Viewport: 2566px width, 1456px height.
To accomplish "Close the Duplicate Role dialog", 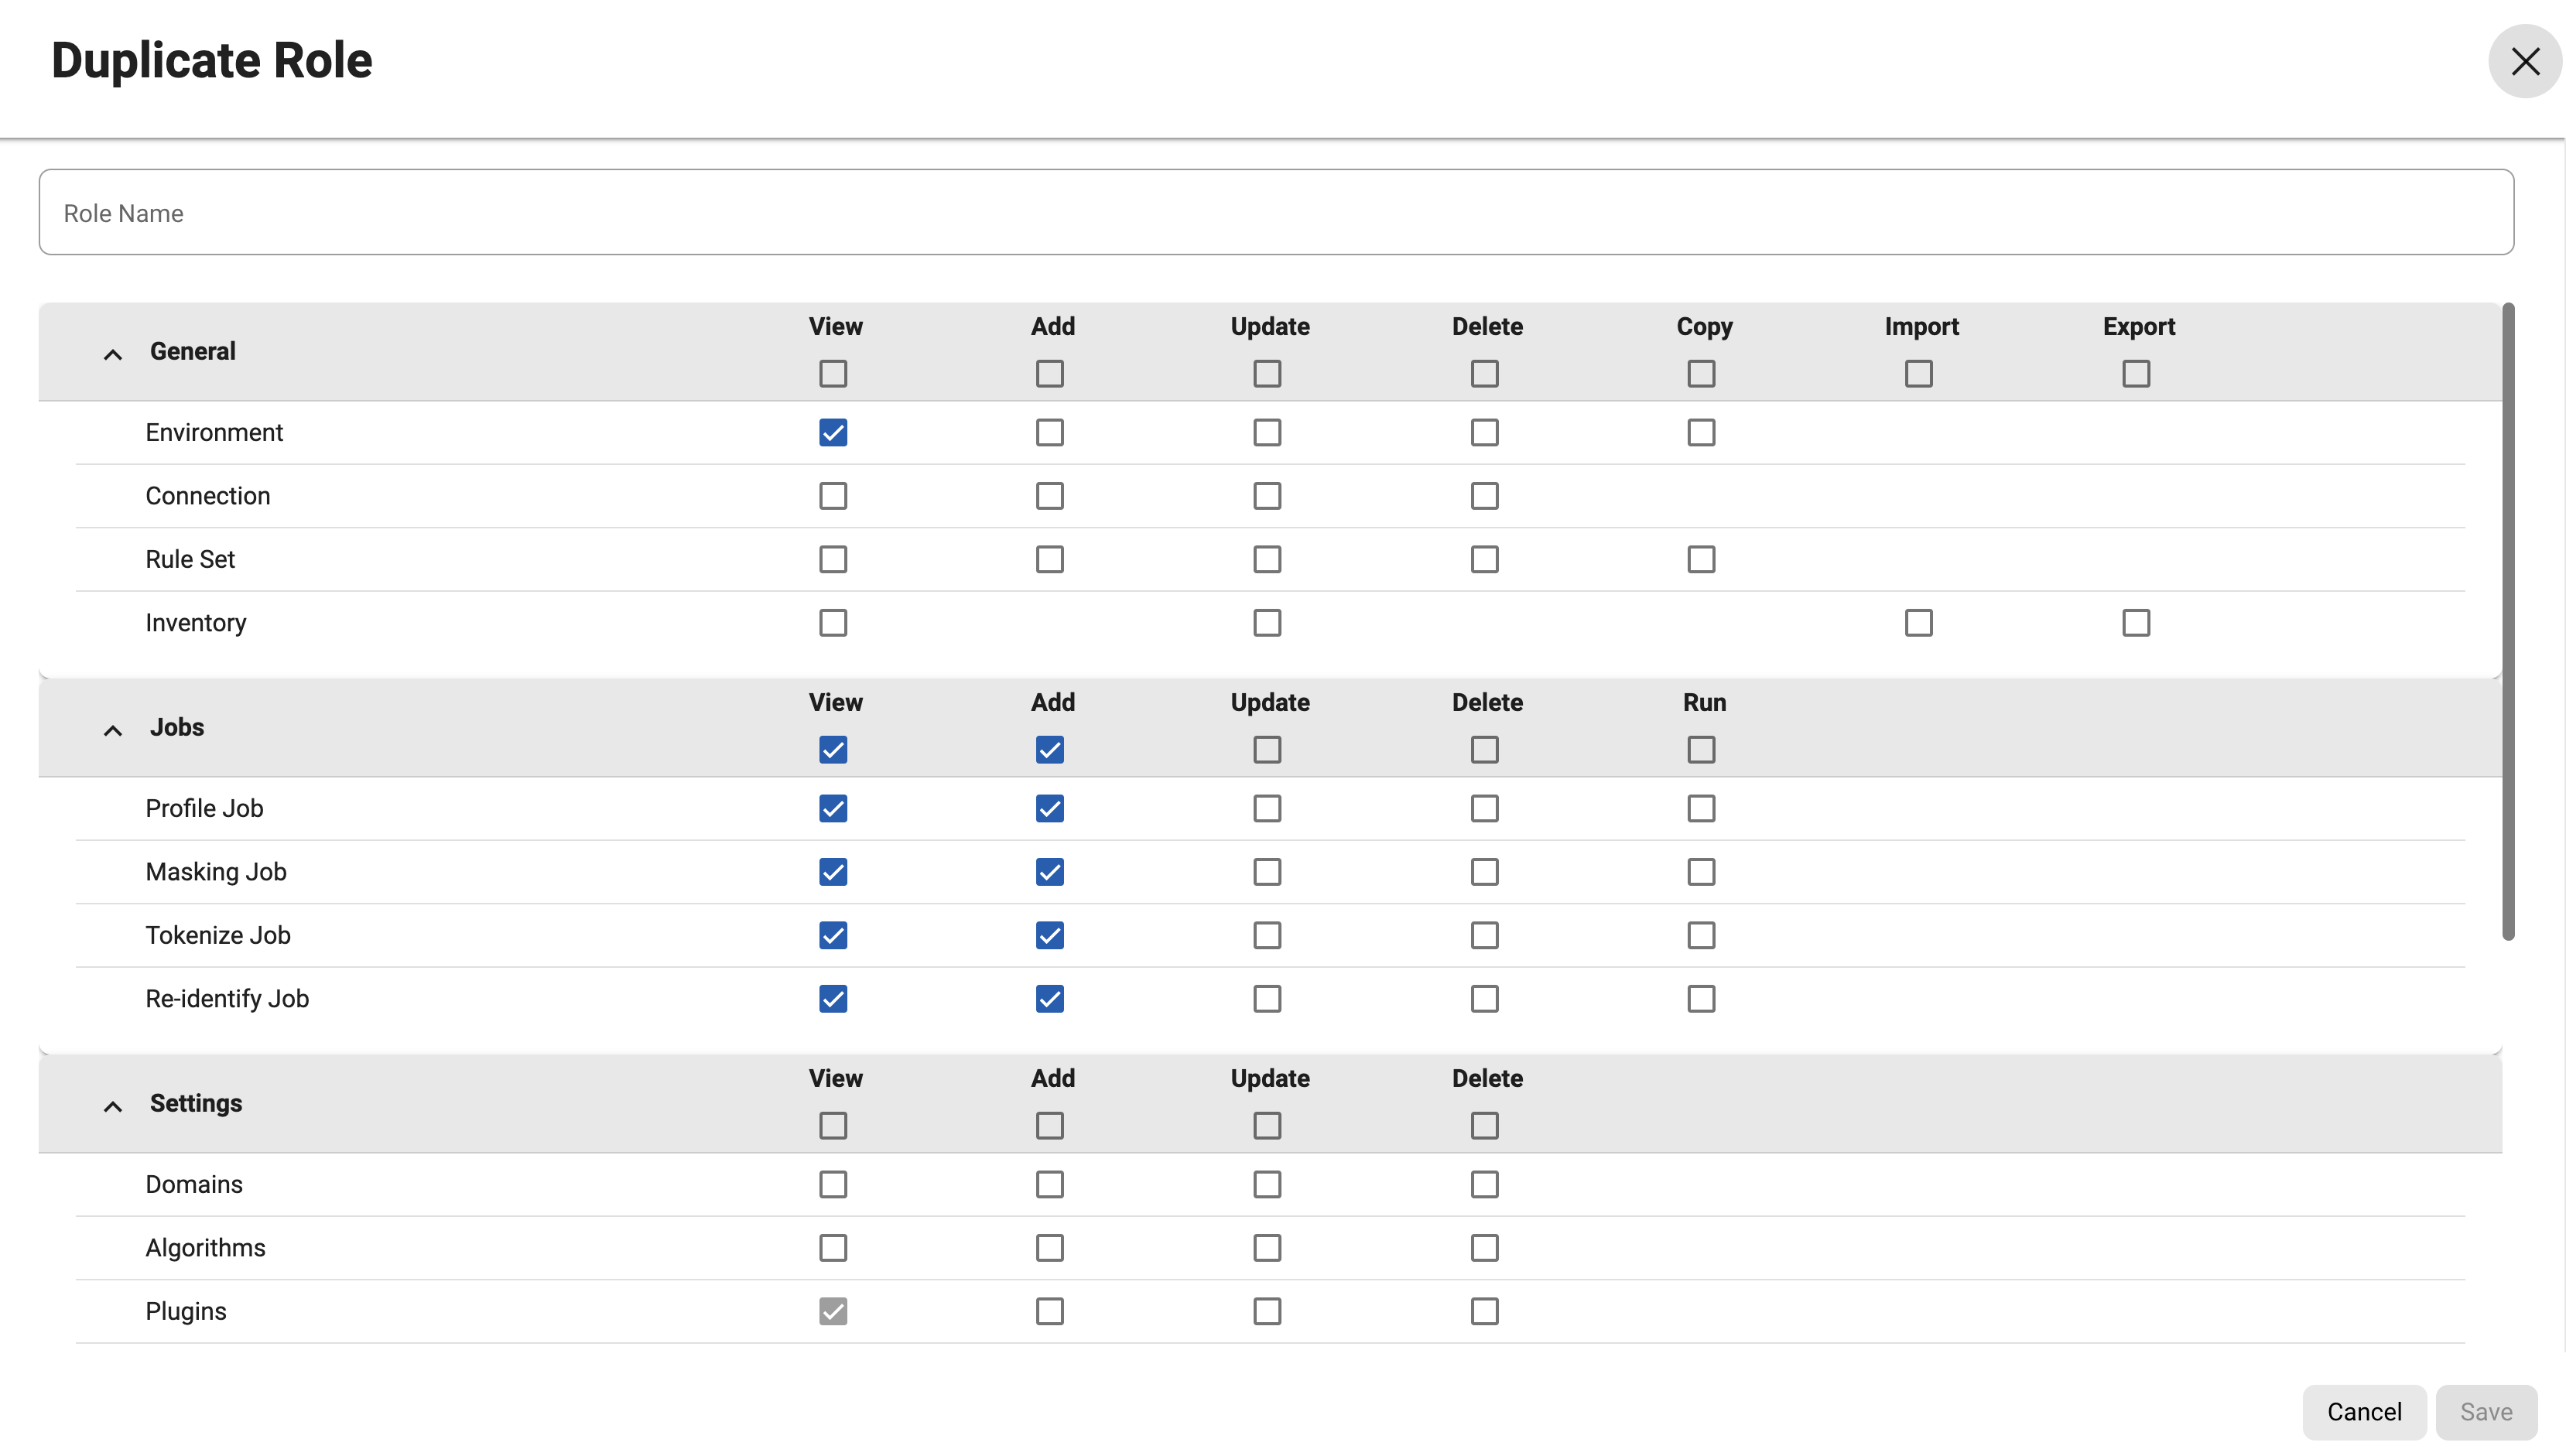I will point(2524,61).
